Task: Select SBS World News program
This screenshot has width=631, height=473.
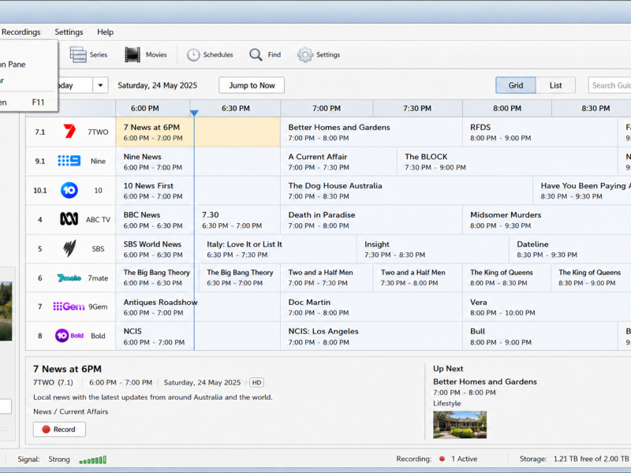Action: click(155, 249)
